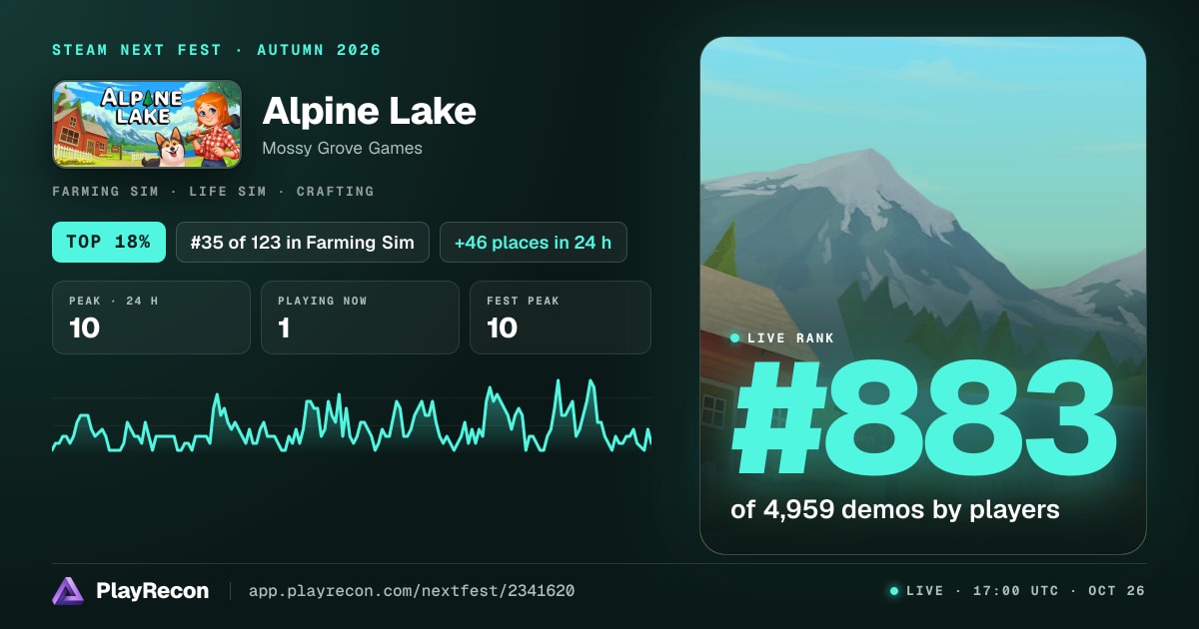The height and width of the screenshot is (629, 1199).
Task: Click the 17:00 UTC time text
Action: [1015, 591]
